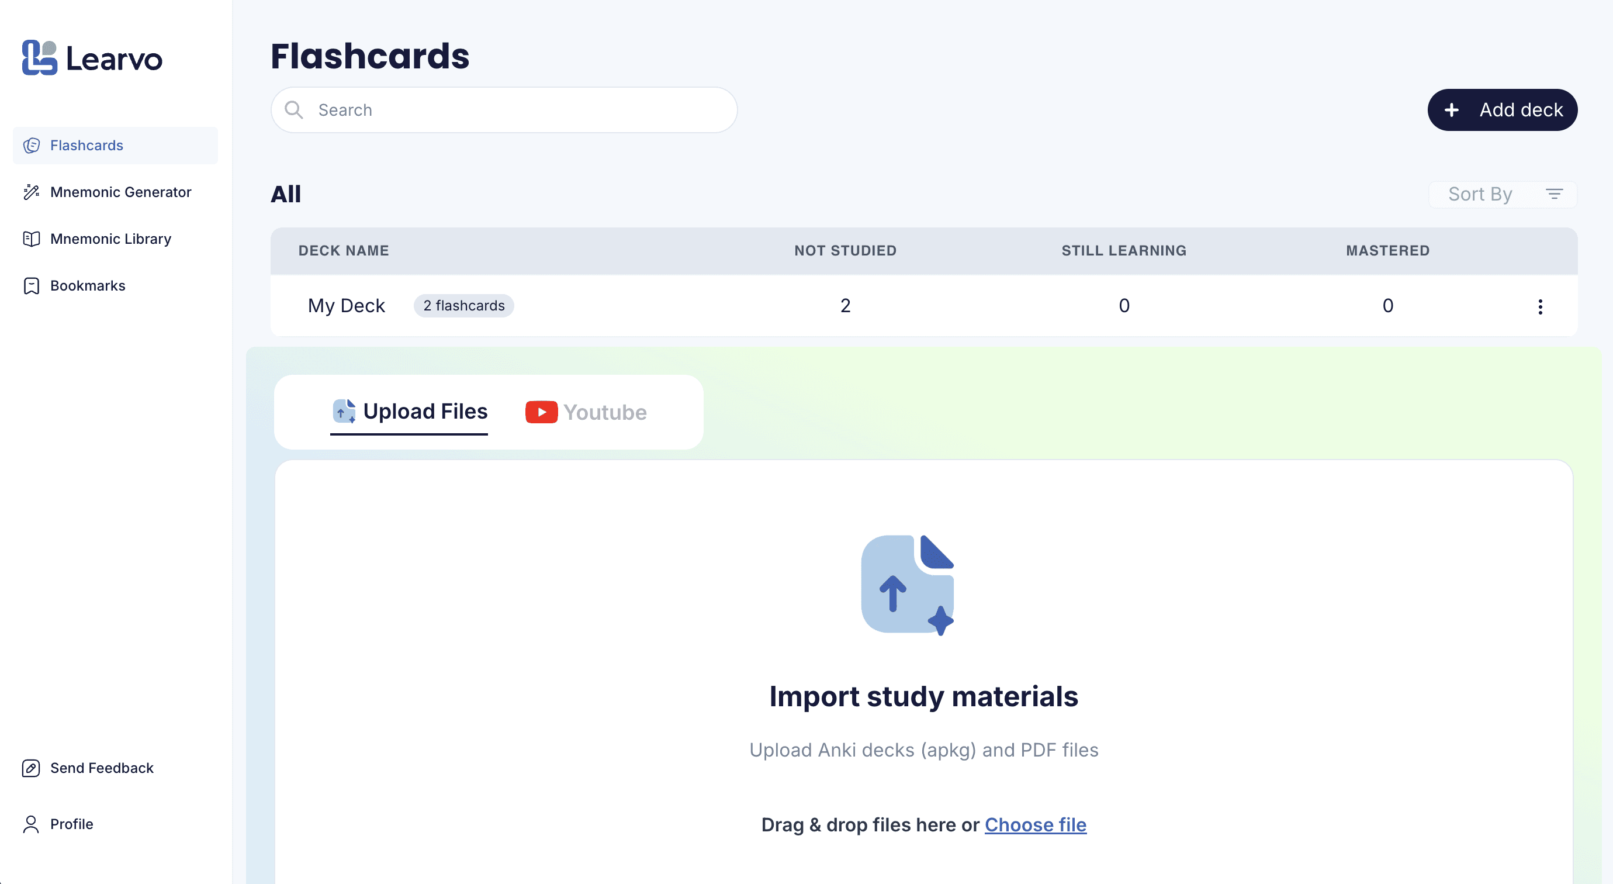Click the Send Feedback pencil icon

click(x=32, y=768)
